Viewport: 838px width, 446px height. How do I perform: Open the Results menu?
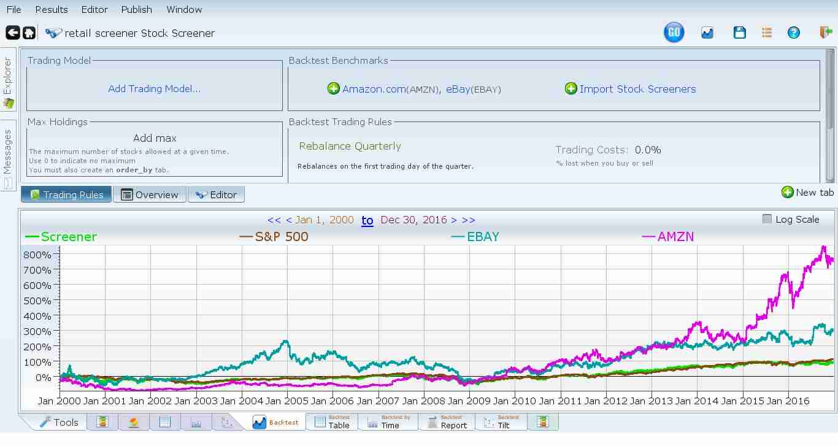[52, 9]
